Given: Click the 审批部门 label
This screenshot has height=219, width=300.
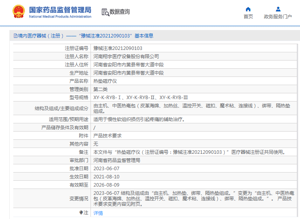Looking at the screenshot, I should click(79, 160).
